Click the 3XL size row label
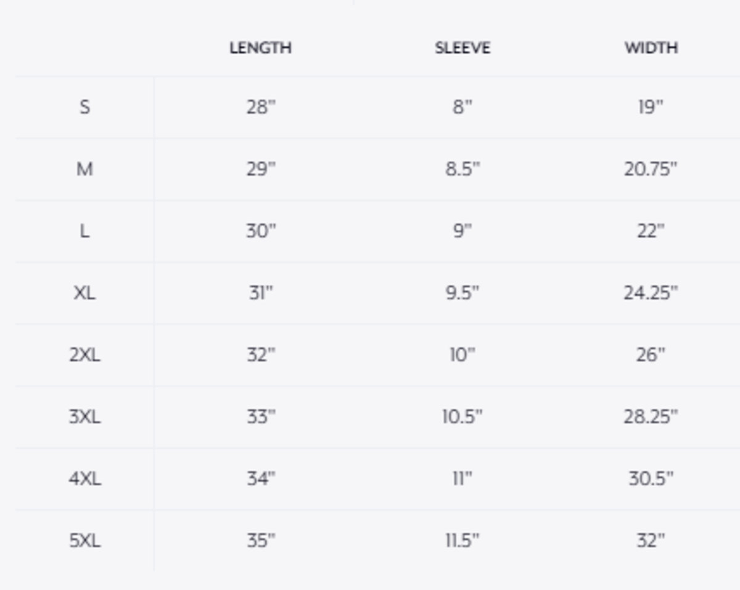Image resolution: width=740 pixels, height=590 pixels. pyautogui.click(x=84, y=417)
